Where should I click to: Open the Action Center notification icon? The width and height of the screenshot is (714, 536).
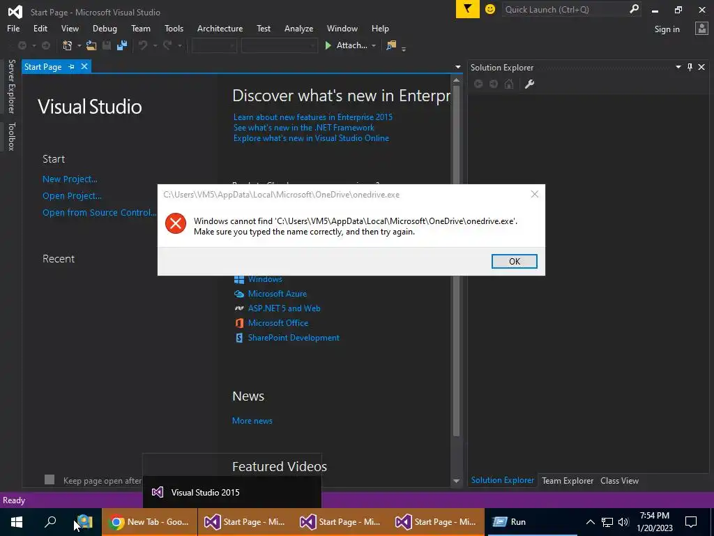691,522
